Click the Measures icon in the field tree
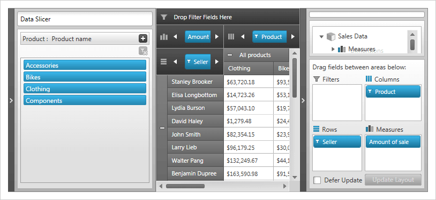 click(342, 49)
